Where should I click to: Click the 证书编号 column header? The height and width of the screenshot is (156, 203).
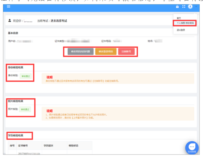pos(23,146)
